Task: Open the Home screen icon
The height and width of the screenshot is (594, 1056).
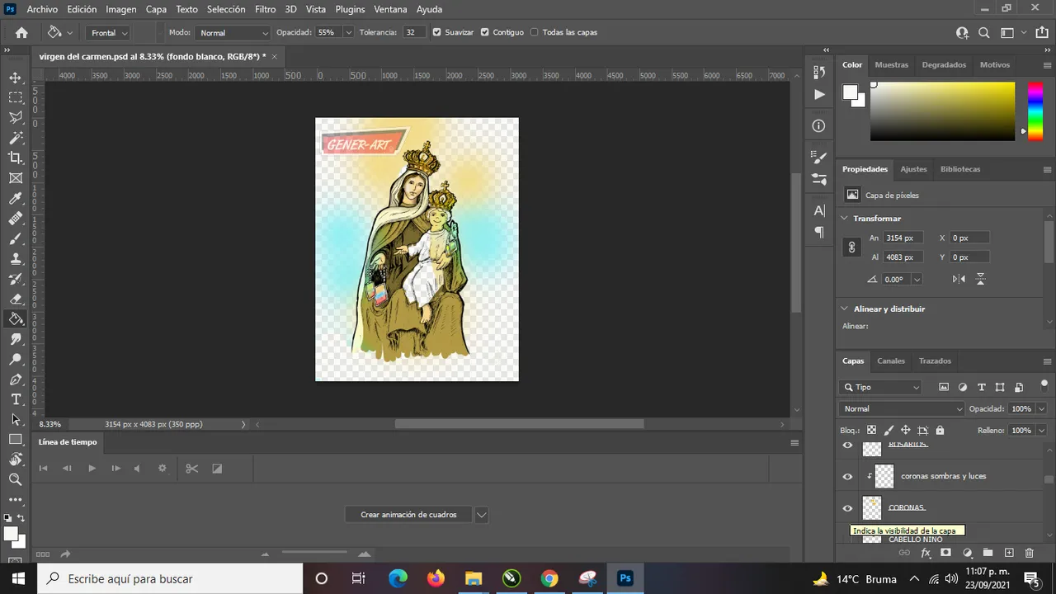Action: (21, 33)
